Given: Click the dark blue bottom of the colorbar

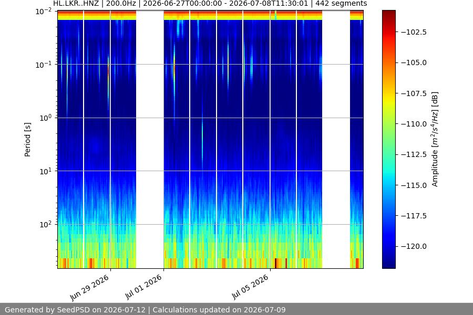Looking at the screenshot, I should (388, 264).
